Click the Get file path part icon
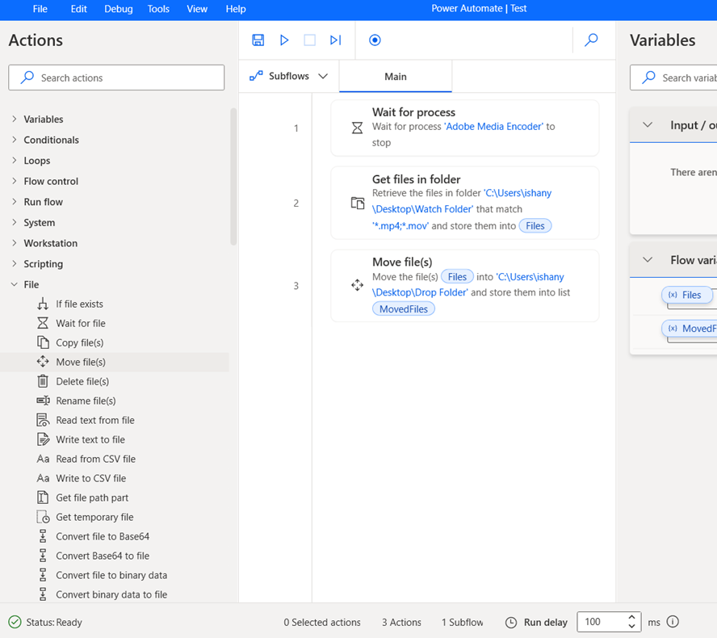 (43, 497)
